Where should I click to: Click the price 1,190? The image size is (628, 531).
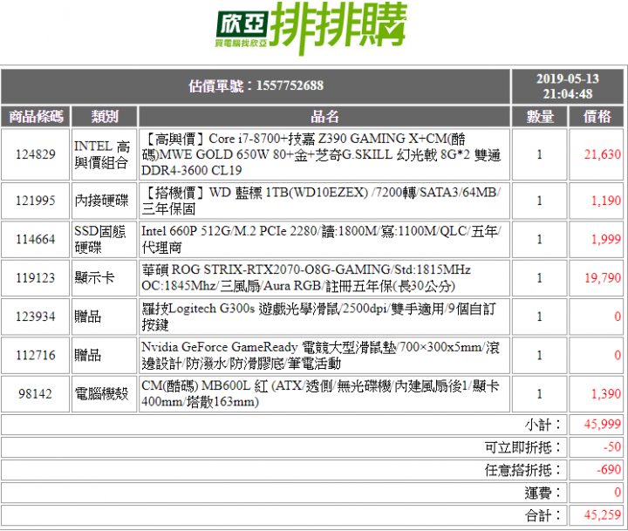tap(606, 201)
